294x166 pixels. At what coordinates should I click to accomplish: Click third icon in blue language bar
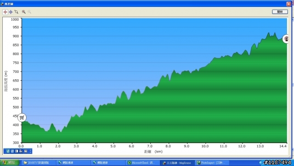click(17, 151)
